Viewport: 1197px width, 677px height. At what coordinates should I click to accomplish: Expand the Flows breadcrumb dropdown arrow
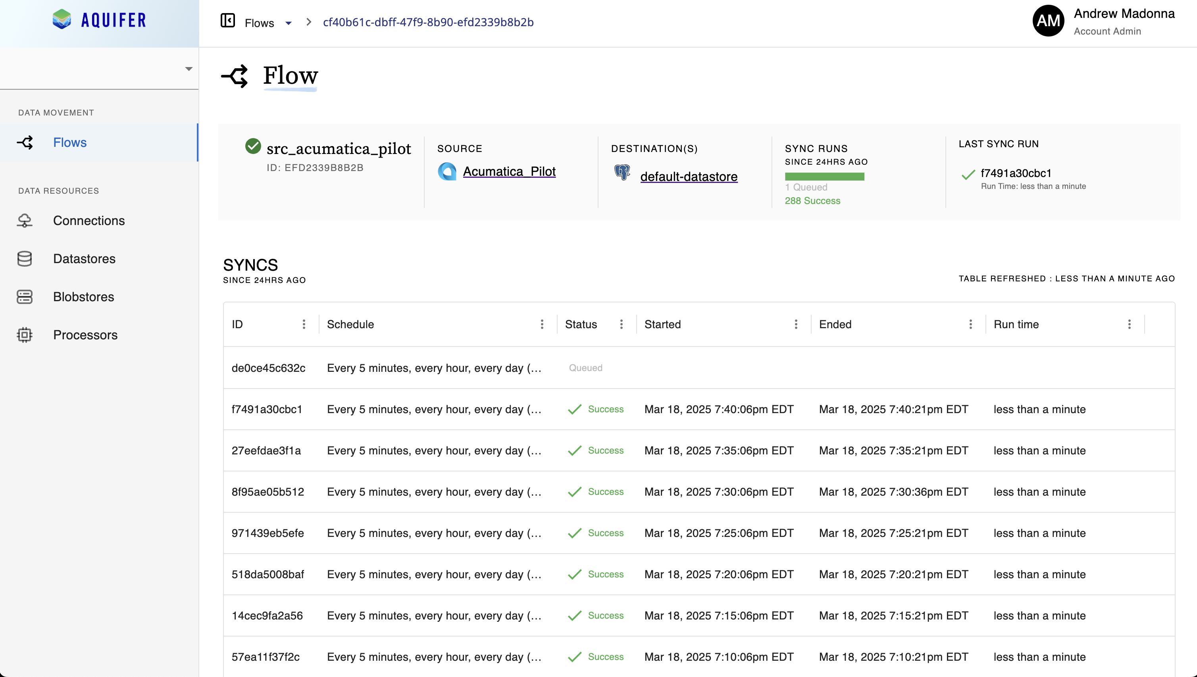pos(288,23)
